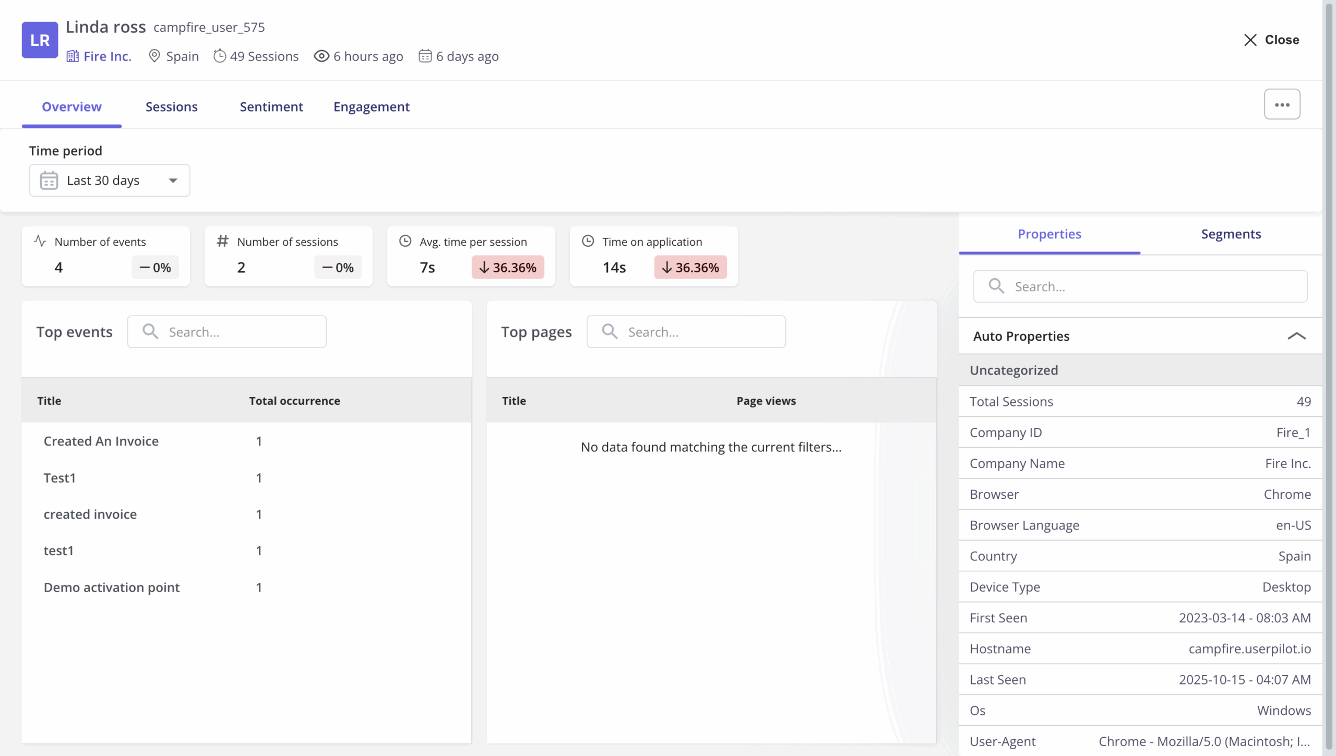Click the sessions stopwatch icon near 49 Sessions

pyautogui.click(x=220, y=56)
